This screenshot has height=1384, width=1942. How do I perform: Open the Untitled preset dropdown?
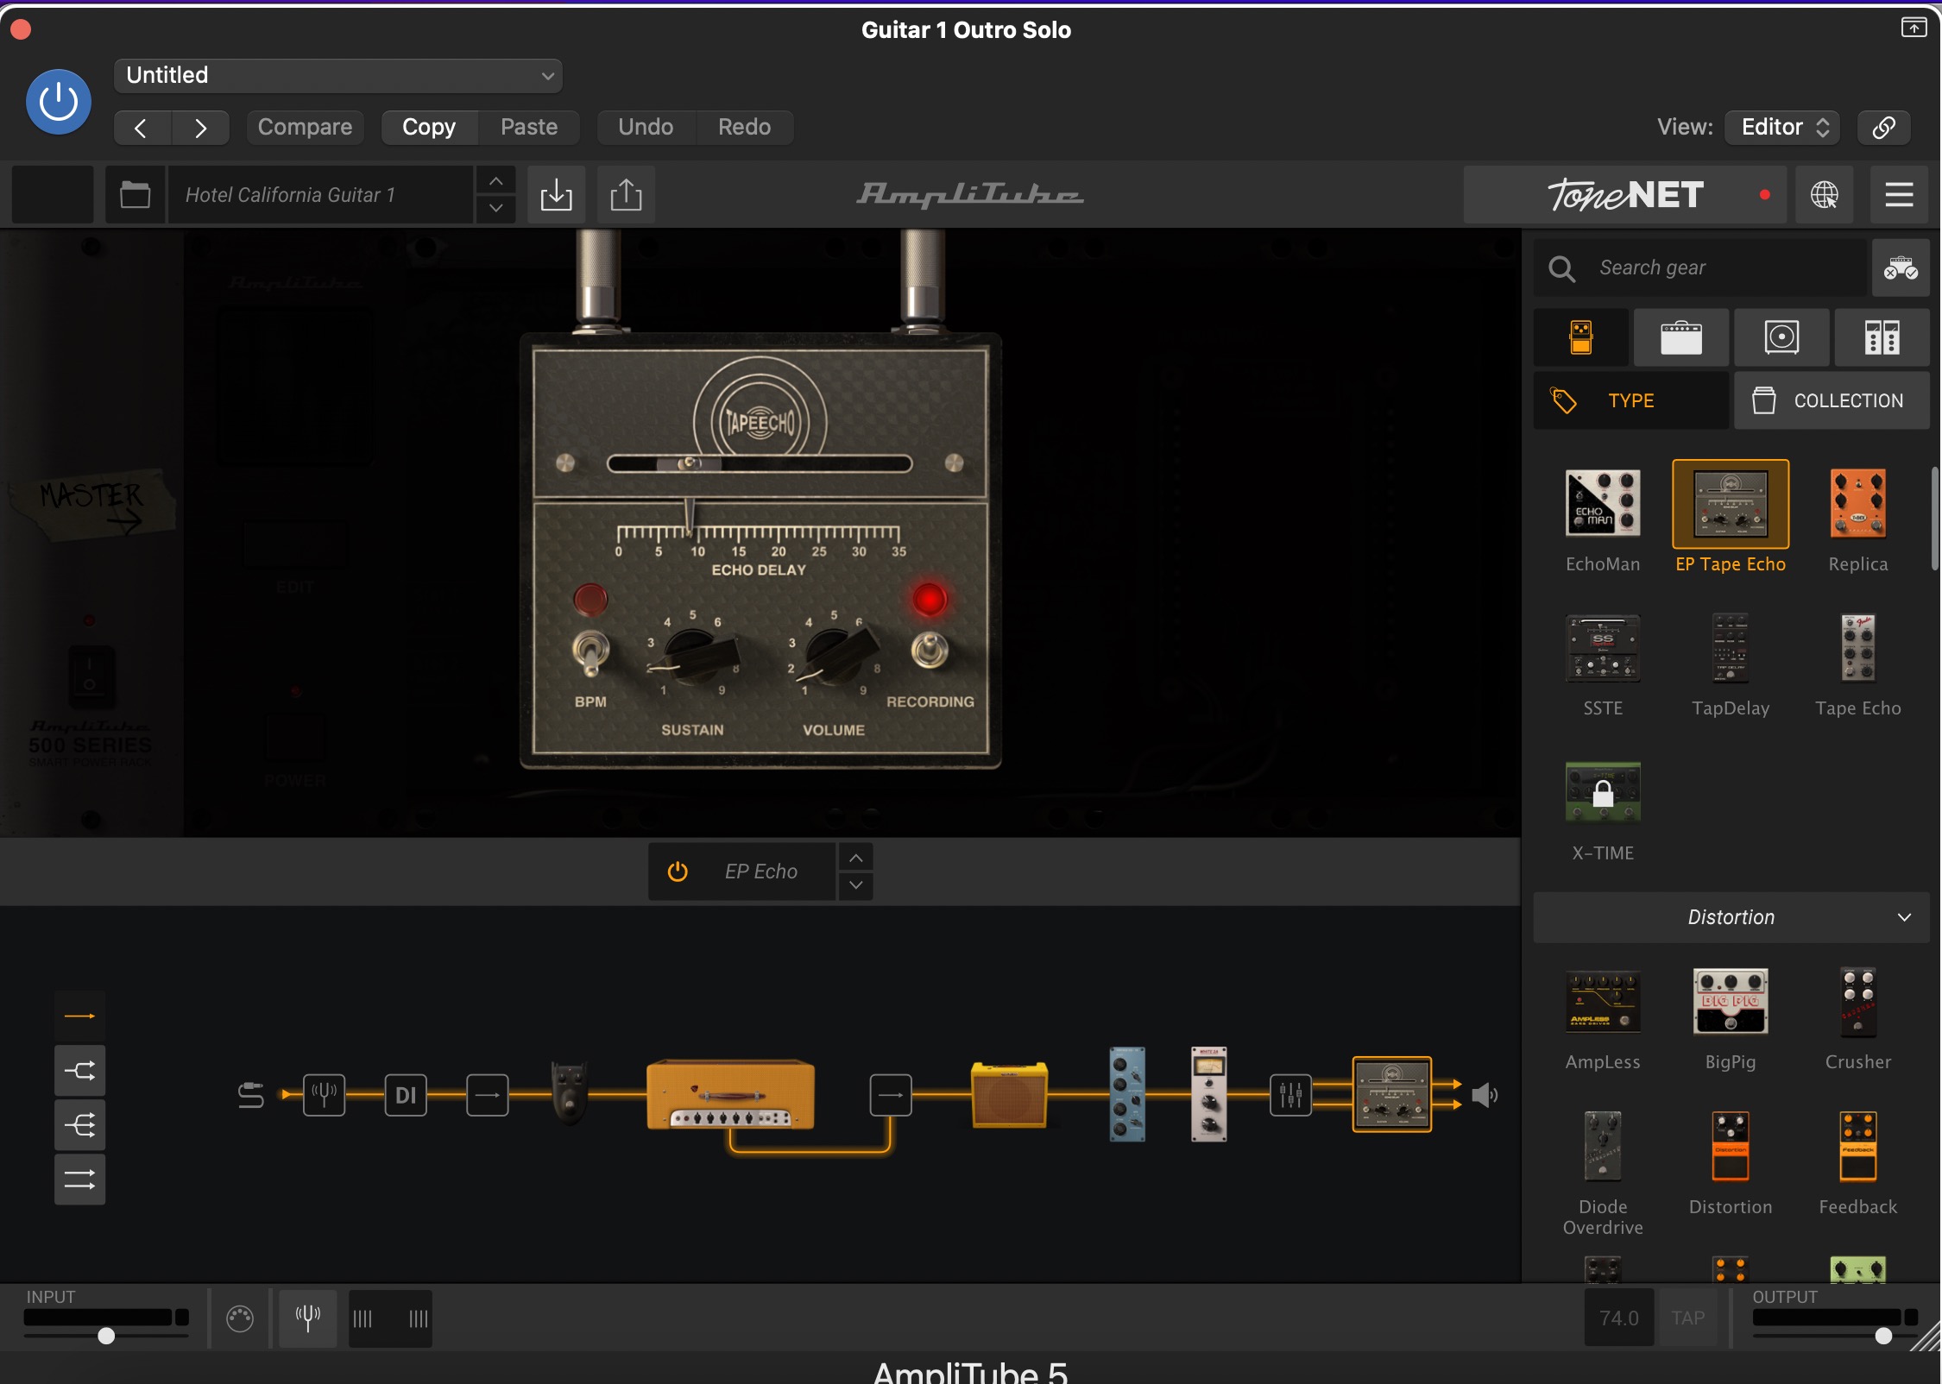point(337,75)
